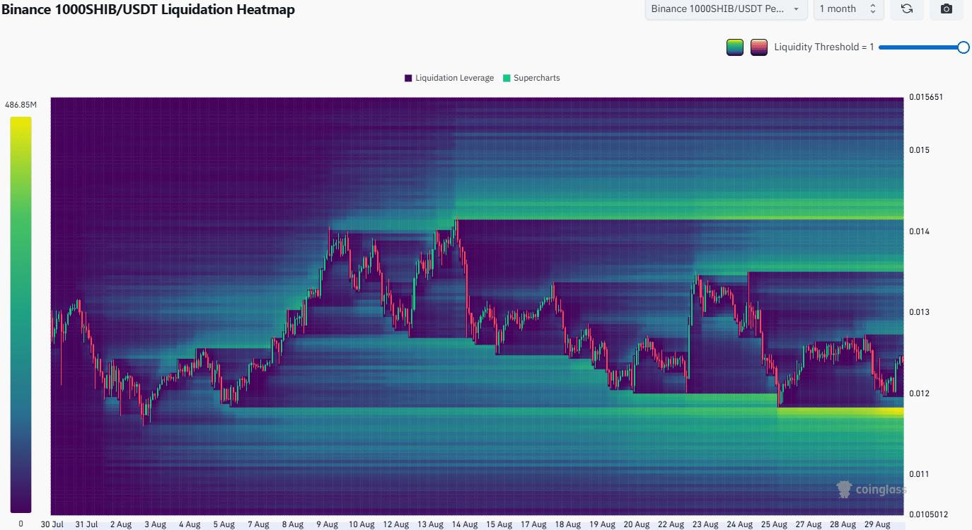Select the green-yellow viridis color scheme

(735, 47)
